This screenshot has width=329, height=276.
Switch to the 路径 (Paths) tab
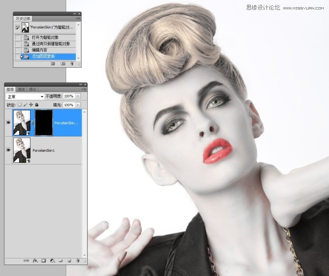[33, 89]
